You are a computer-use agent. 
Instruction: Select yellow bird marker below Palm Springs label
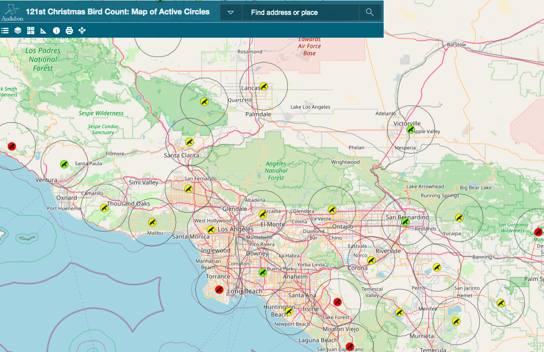click(500, 303)
